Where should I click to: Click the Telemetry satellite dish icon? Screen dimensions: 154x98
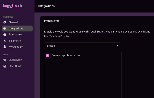[5, 41]
